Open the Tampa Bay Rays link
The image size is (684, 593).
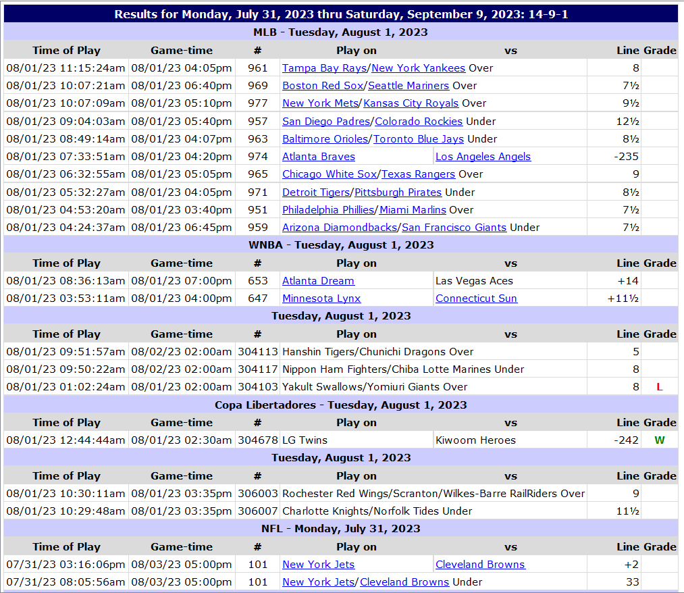click(325, 68)
